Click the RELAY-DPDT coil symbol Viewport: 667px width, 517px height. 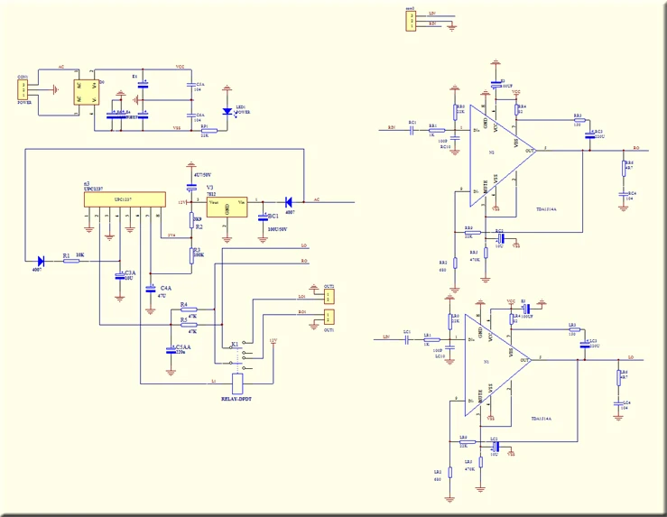click(237, 383)
